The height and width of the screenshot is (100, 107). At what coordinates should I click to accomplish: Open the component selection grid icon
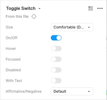(90, 8)
